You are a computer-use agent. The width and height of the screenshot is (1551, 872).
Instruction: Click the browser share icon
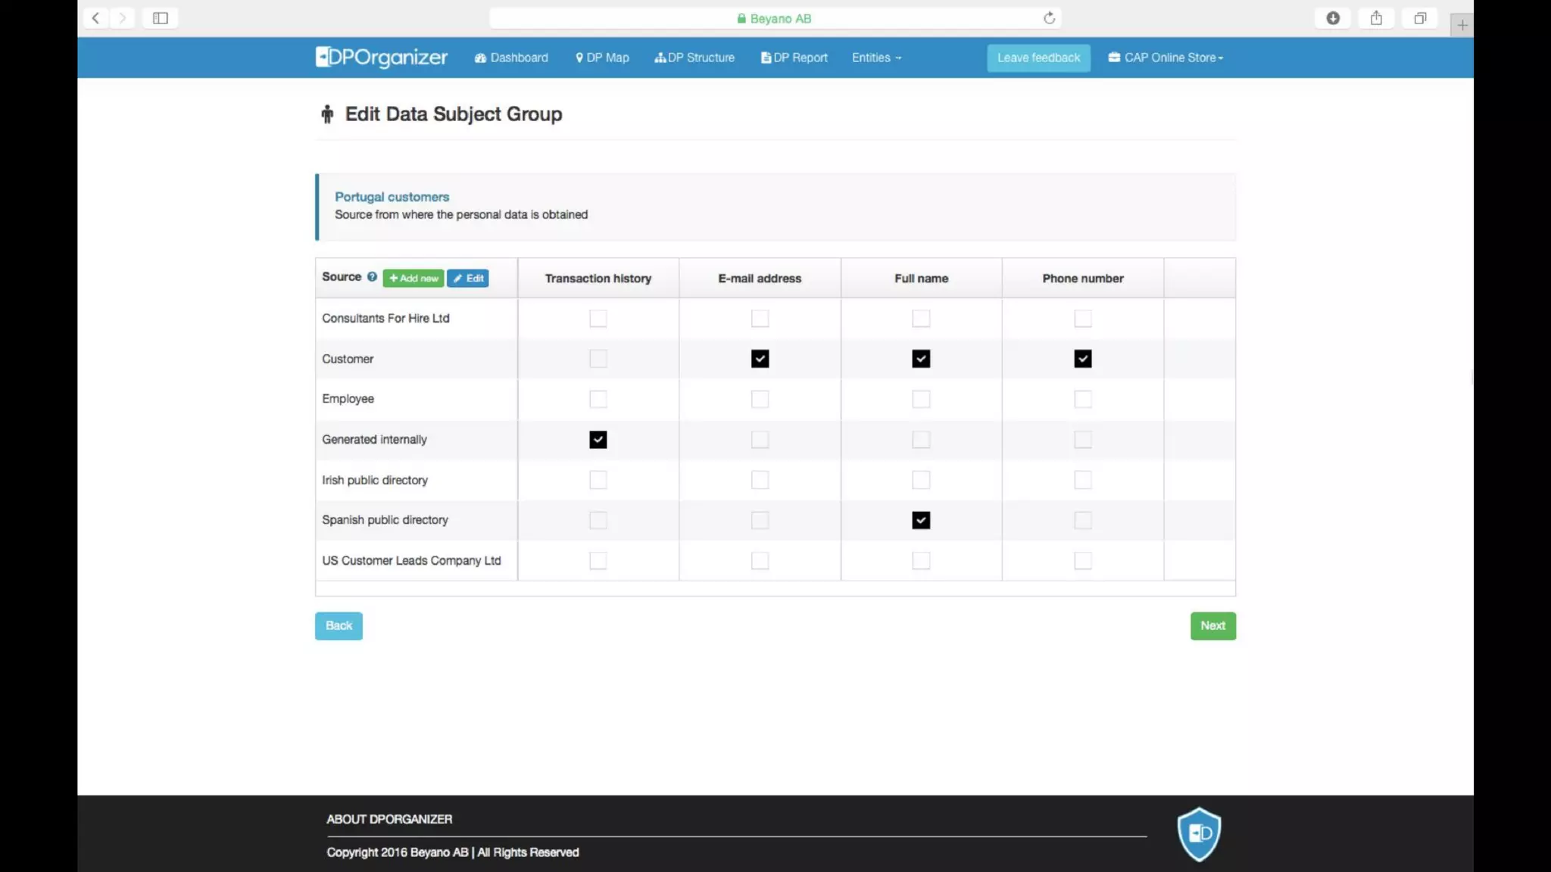pos(1376,18)
